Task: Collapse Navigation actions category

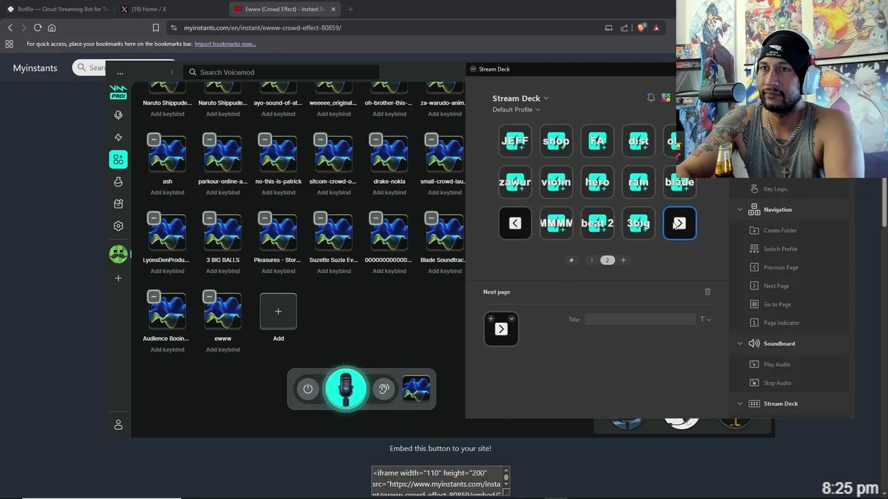Action: 740,209
